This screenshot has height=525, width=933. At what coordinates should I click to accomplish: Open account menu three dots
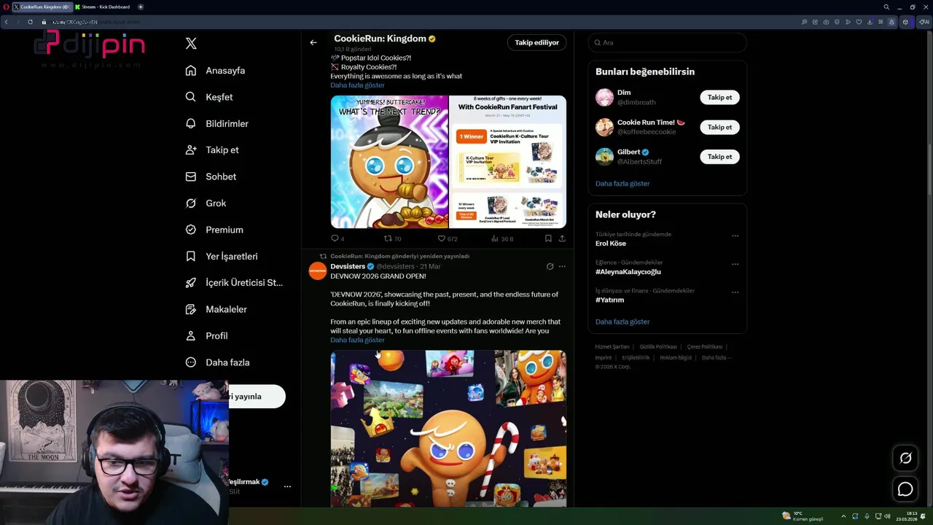(x=287, y=486)
